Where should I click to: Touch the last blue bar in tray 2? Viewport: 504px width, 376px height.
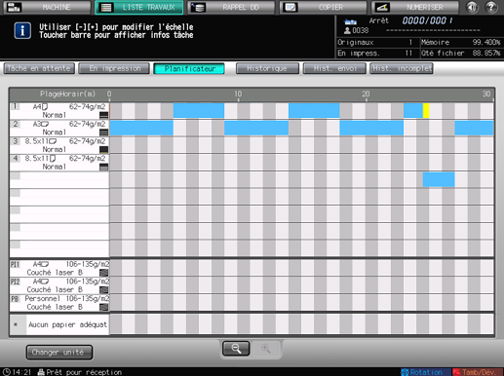(474, 128)
